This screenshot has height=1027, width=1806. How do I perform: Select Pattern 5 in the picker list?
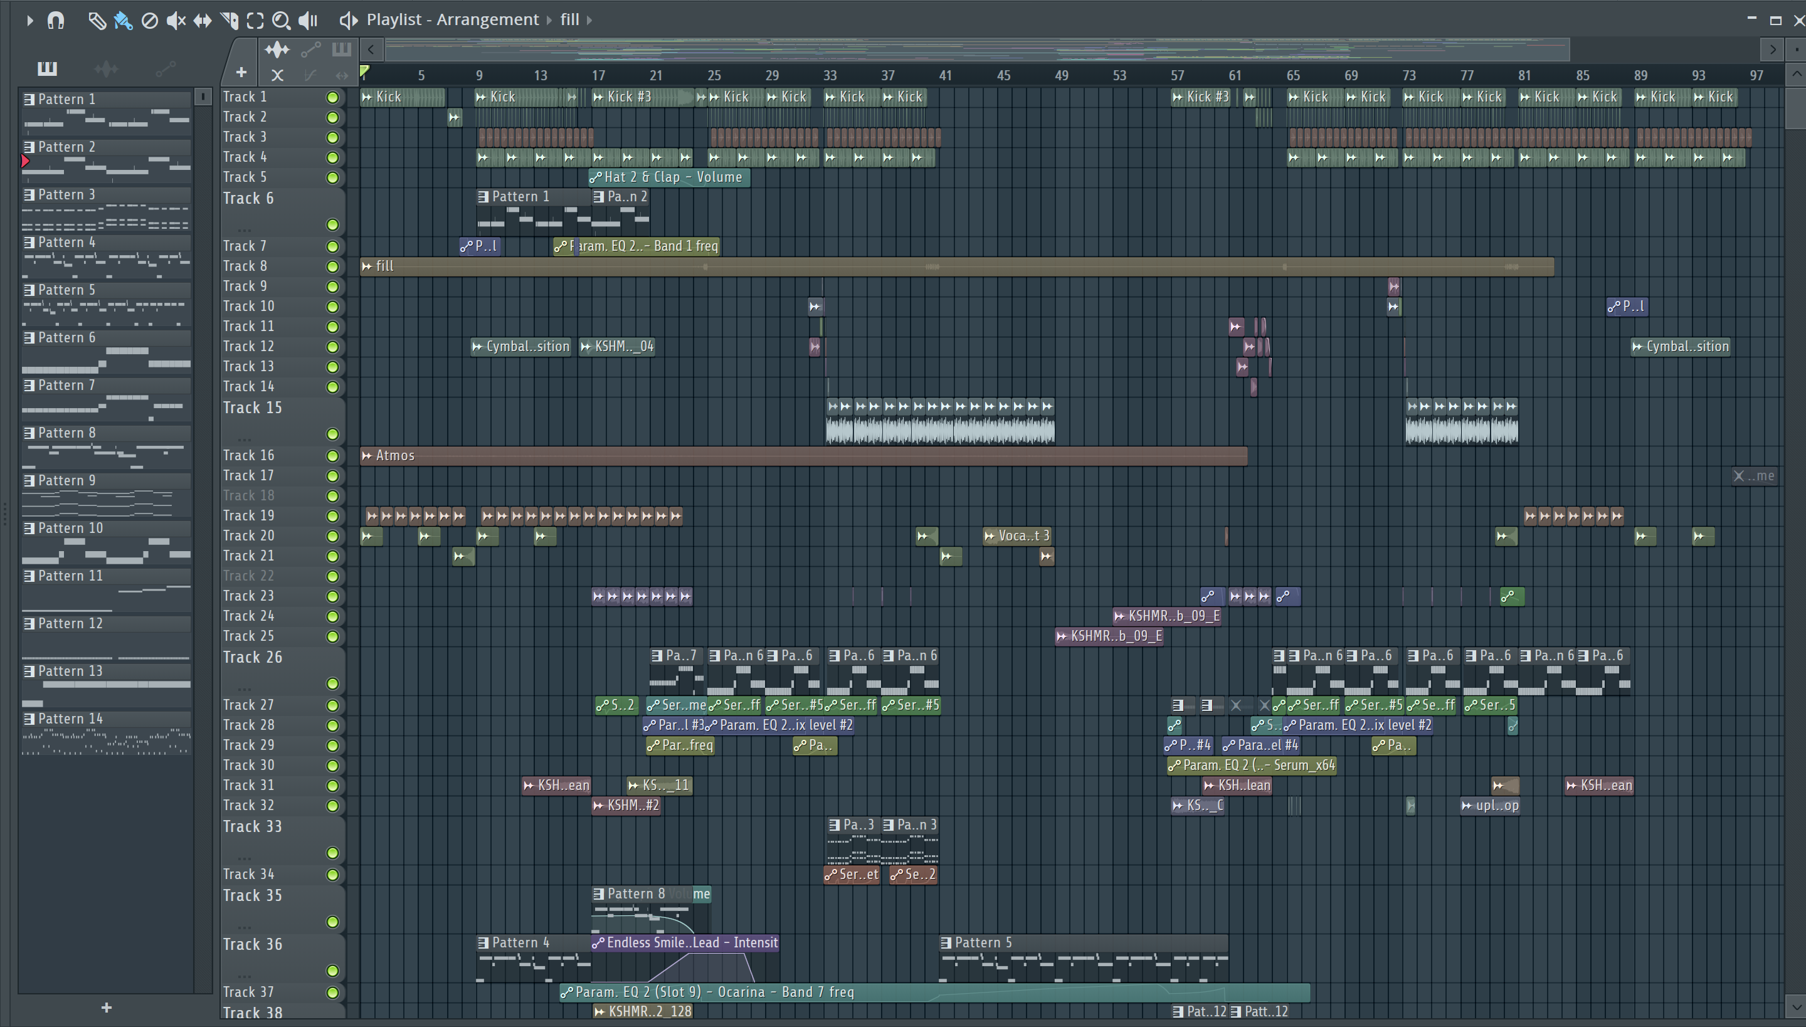pyautogui.click(x=106, y=303)
